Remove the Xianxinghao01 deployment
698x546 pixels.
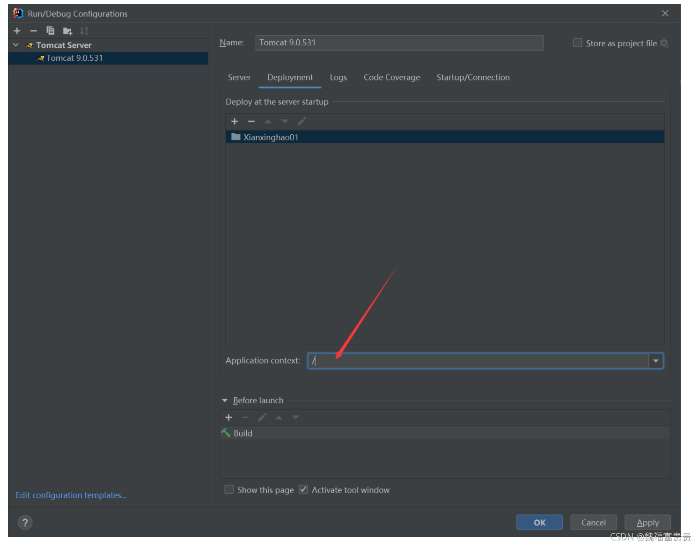coord(251,122)
